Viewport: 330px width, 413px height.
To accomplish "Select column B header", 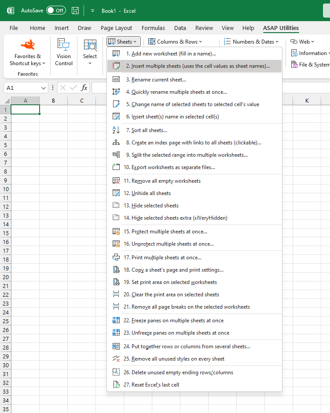I will 53,101.
